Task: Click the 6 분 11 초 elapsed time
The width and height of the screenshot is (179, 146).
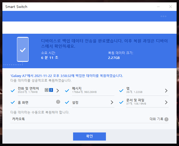Action: pyautogui.click(x=50, y=58)
